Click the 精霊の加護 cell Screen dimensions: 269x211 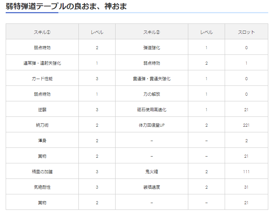pyautogui.click(x=42, y=172)
